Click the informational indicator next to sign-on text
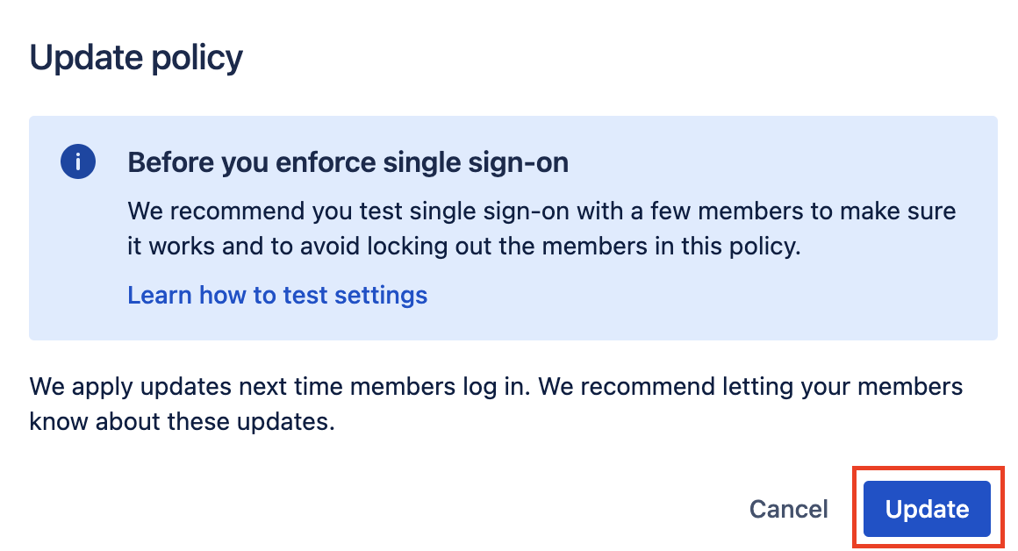The height and width of the screenshot is (551, 1018). (78, 161)
